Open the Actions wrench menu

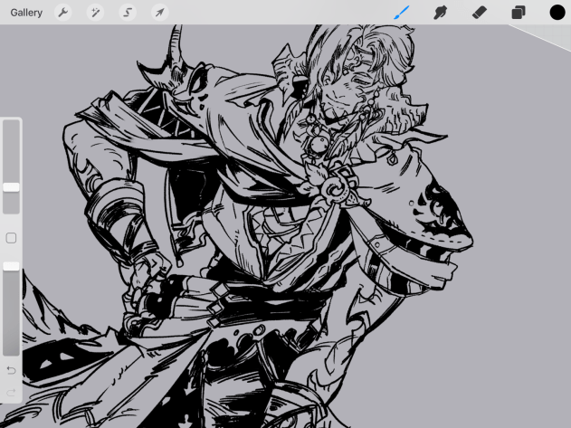62,13
